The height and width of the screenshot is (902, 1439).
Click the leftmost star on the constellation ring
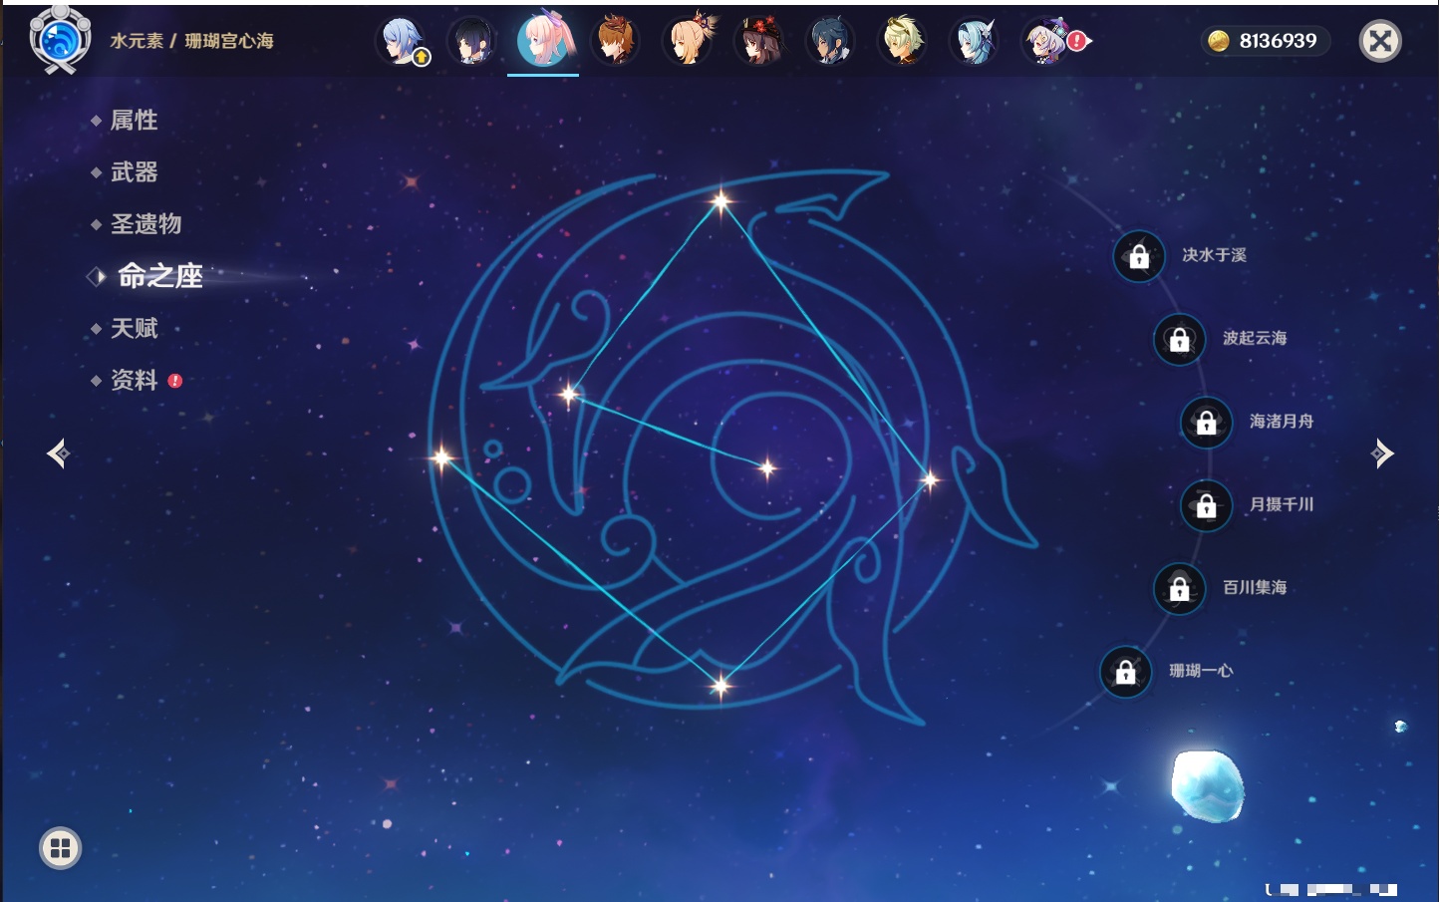[x=441, y=457]
